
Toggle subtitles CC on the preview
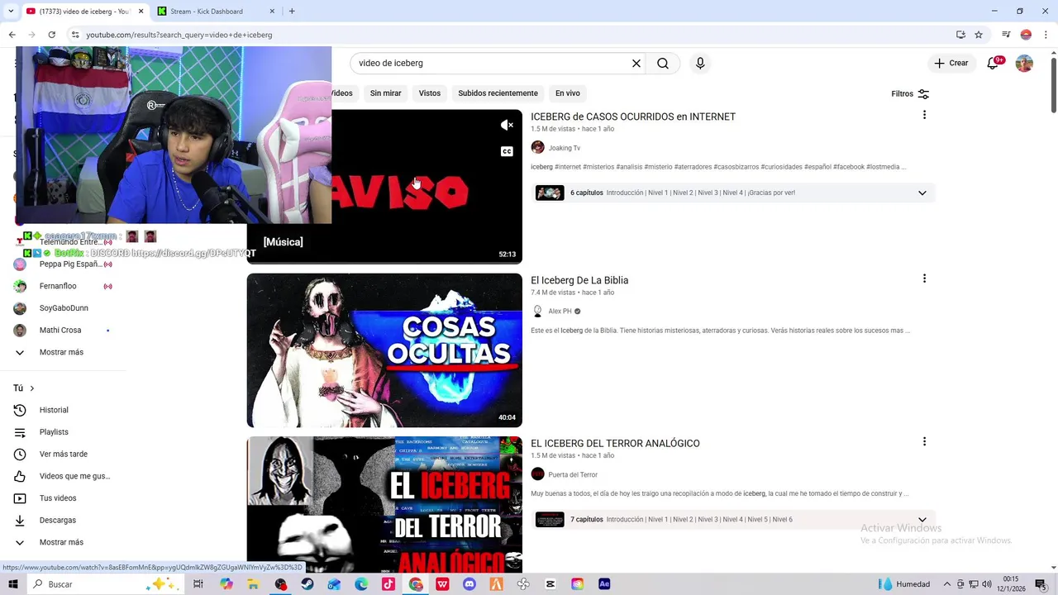pyautogui.click(x=507, y=151)
